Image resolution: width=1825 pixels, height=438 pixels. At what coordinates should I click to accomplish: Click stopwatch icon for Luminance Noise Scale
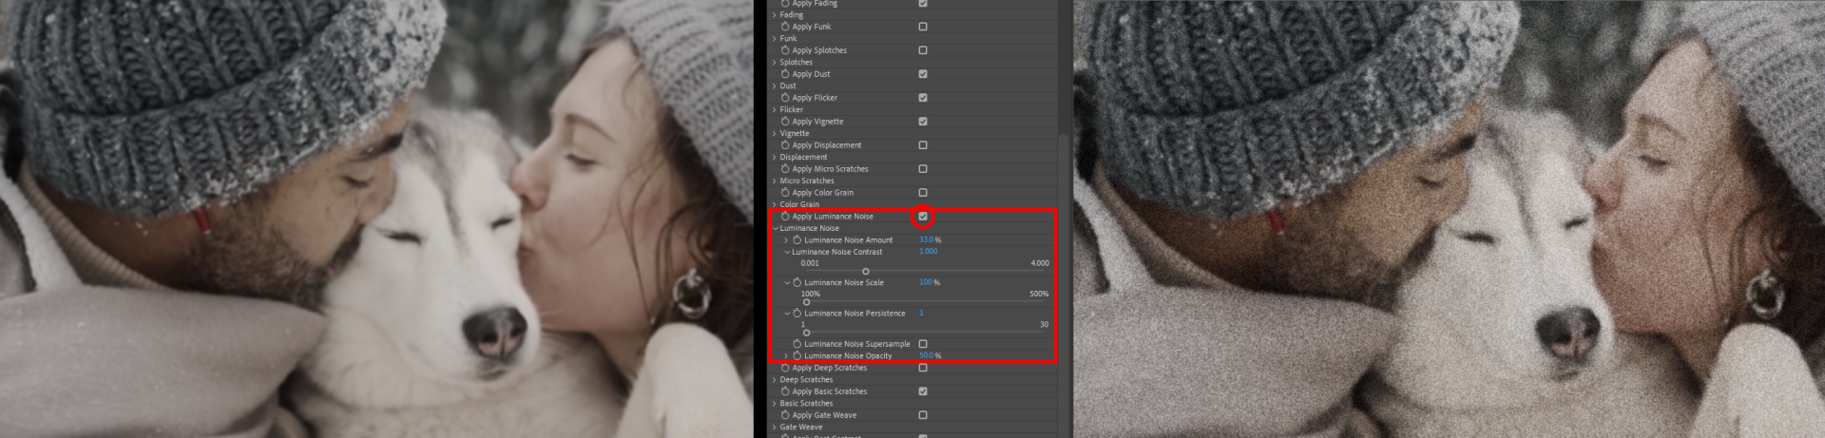[x=797, y=282]
